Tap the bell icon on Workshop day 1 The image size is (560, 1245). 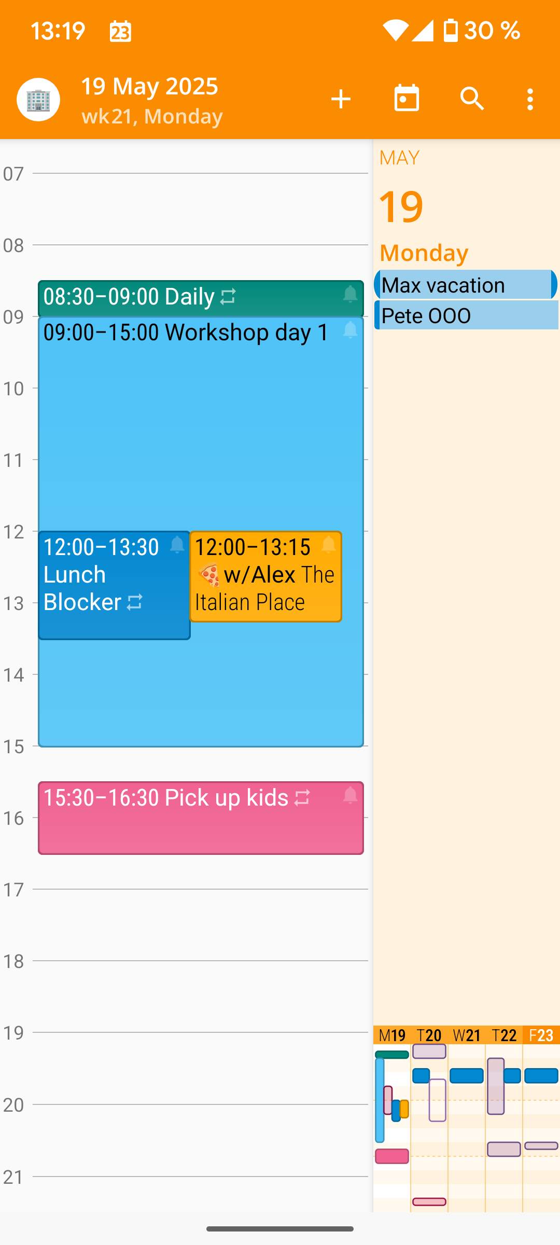click(351, 330)
